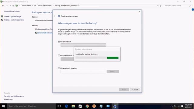Viewport: 194px width, 109px height.
Task: Launch Microsoft Edge from taskbar
Action: click(66, 106)
